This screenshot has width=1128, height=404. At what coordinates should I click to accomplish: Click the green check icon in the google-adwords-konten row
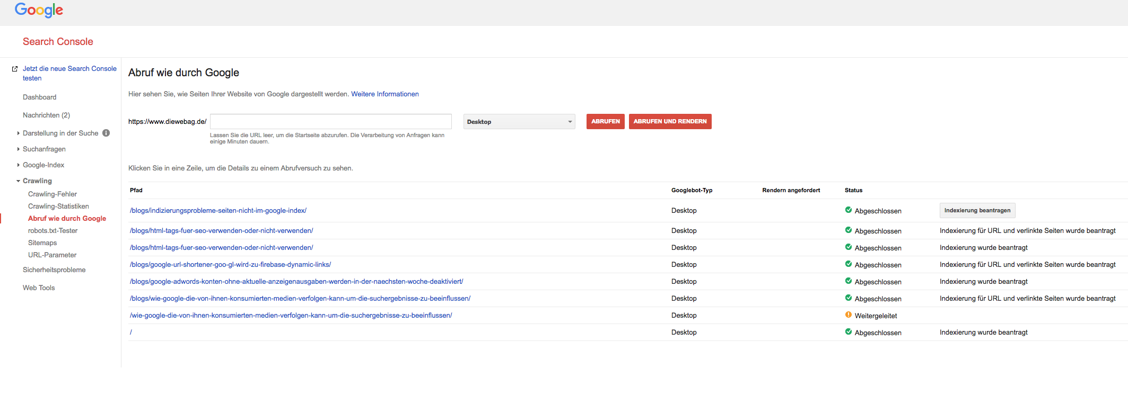(x=849, y=281)
